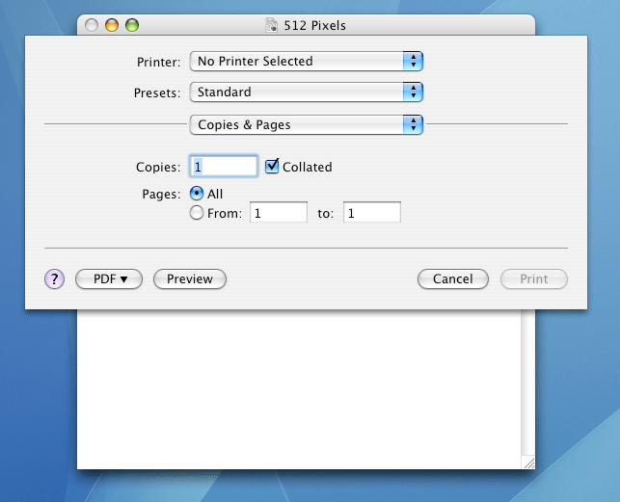
Task: Expand the Presets dropdown showing Standard
Action: (x=307, y=92)
